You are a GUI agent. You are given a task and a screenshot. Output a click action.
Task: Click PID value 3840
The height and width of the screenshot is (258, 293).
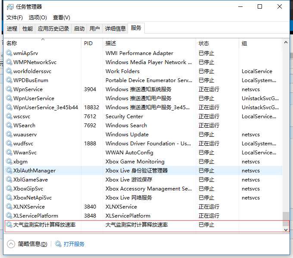point(90,206)
